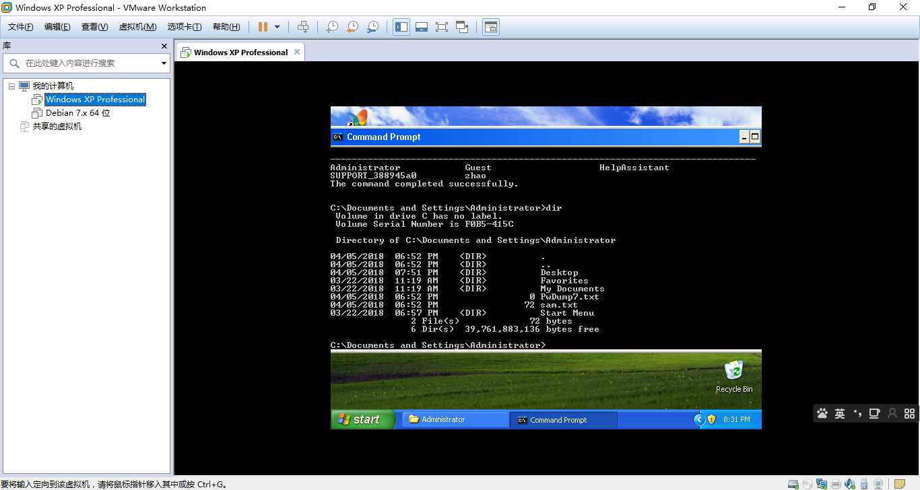
Task: Open the IME soft keyboard icon
Action: (875, 413)
